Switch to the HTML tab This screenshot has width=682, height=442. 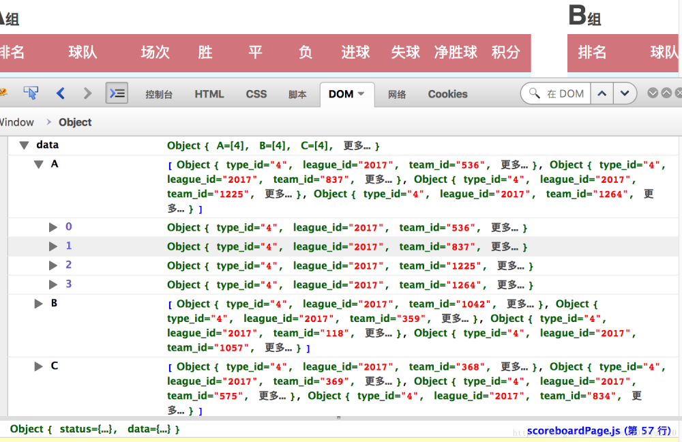(209, 94)
